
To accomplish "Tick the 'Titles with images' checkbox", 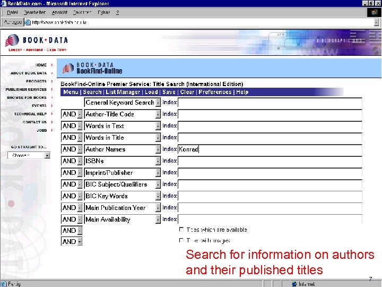I will pyautogui.click(x=181, y=240).
